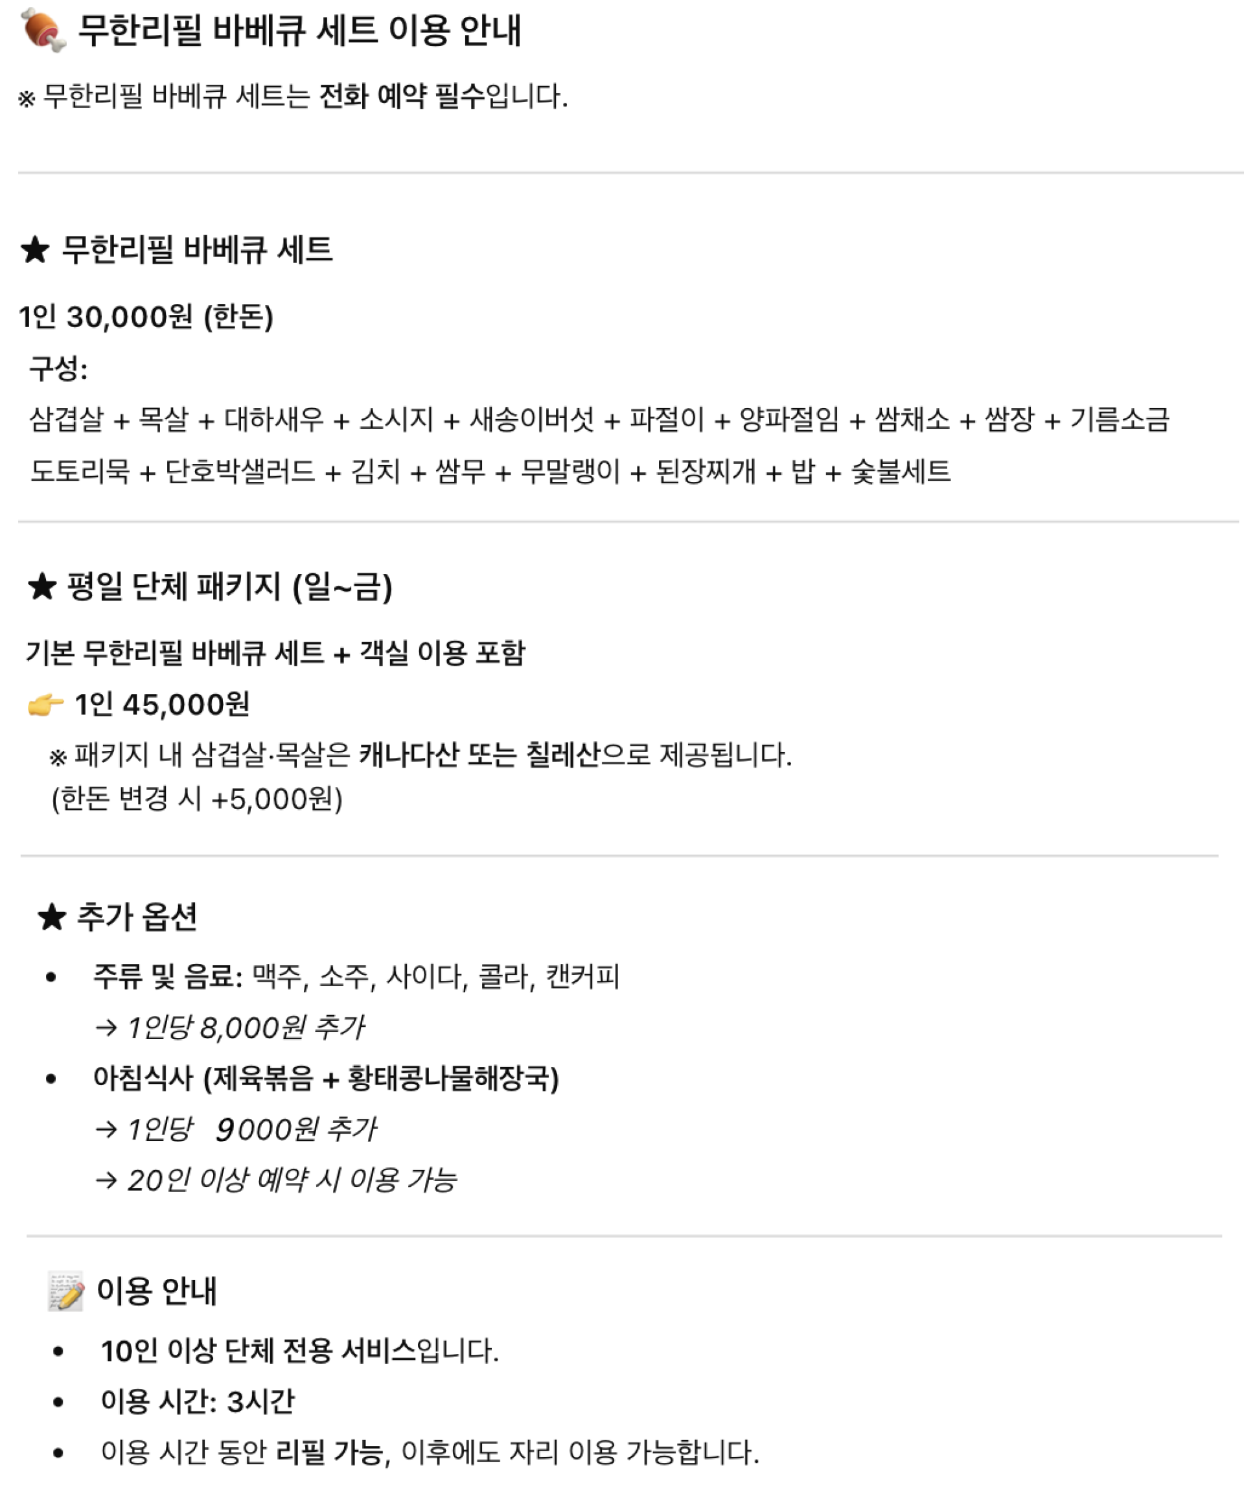Click the arrow before 20인 이상 예약 시
Viewport: 1244px width, 1503px height.
[x=106, y=1180]
